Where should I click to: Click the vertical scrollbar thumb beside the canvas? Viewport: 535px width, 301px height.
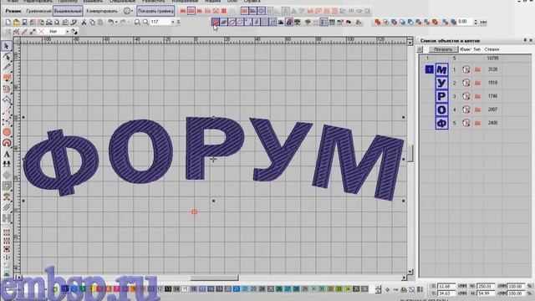410,154
